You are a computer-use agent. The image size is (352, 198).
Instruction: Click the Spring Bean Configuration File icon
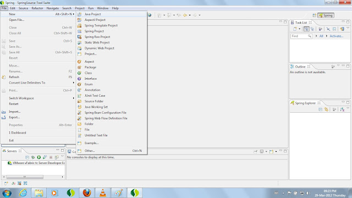tap(79, 112)
